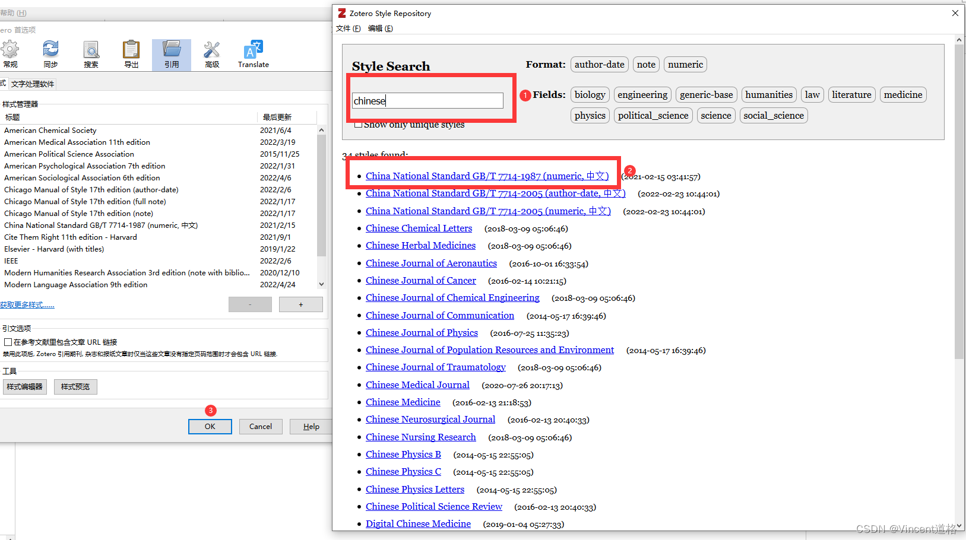Filter styles by medicine field
966x540 pixels.
pos(903,94)
